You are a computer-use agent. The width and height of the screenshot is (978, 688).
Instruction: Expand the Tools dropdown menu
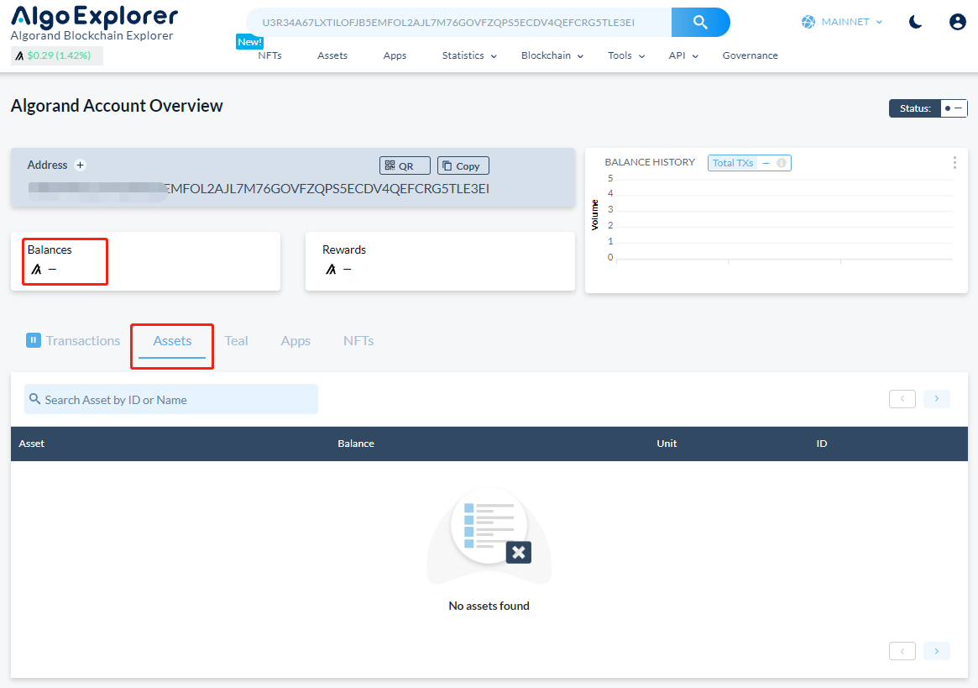pyautogui.click(x=626, y=55)
